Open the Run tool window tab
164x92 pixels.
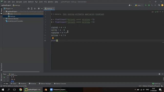pos(6,84)
